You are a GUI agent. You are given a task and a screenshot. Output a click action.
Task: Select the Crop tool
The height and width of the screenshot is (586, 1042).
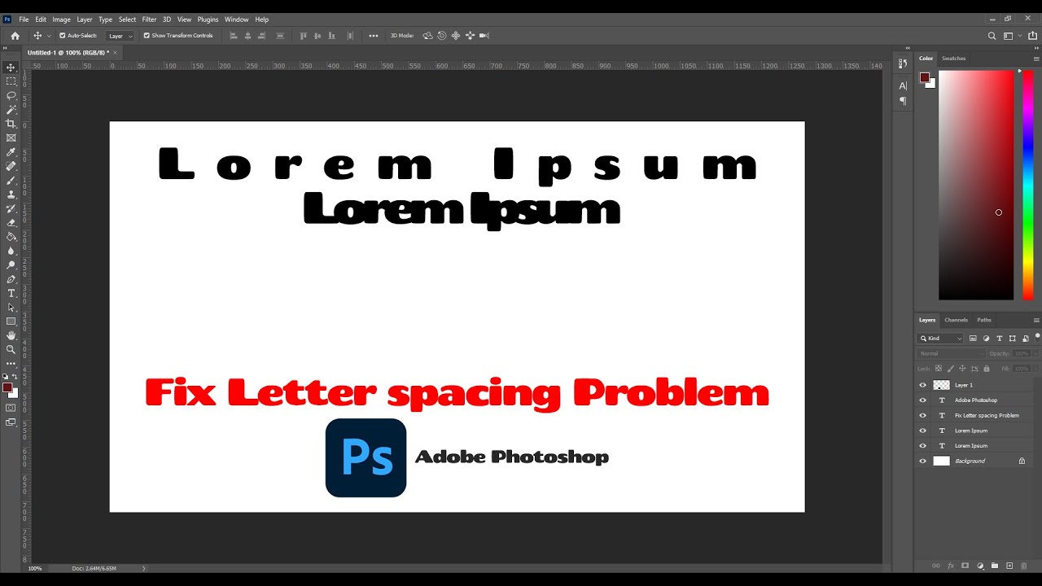[11, 124]
